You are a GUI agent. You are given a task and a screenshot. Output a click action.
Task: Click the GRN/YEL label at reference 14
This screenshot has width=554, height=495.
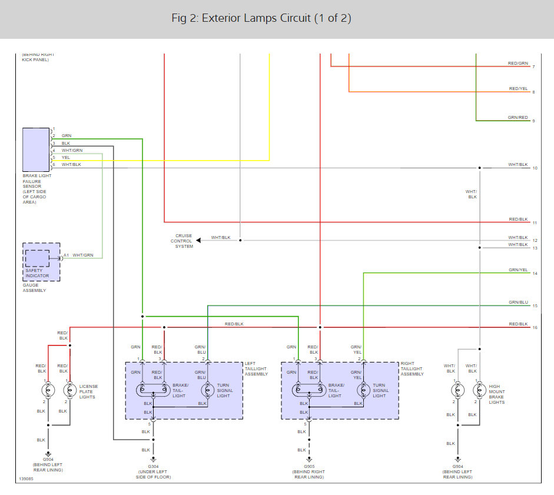click(x=518, y=270)
